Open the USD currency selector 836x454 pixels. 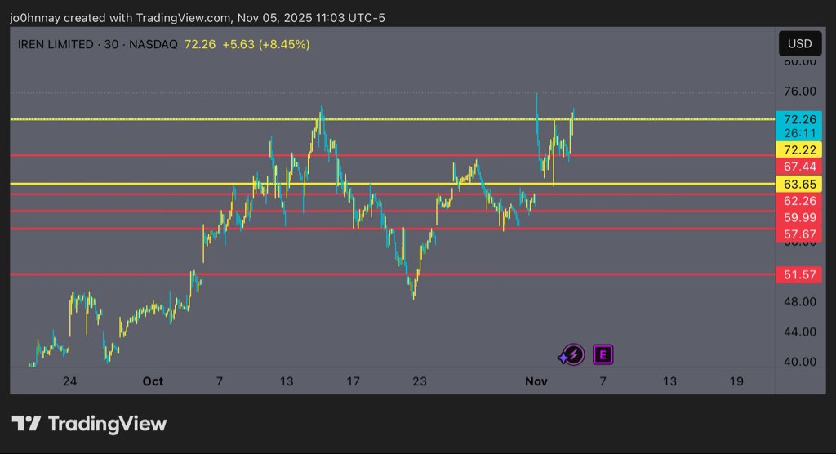tap(799, 43)
